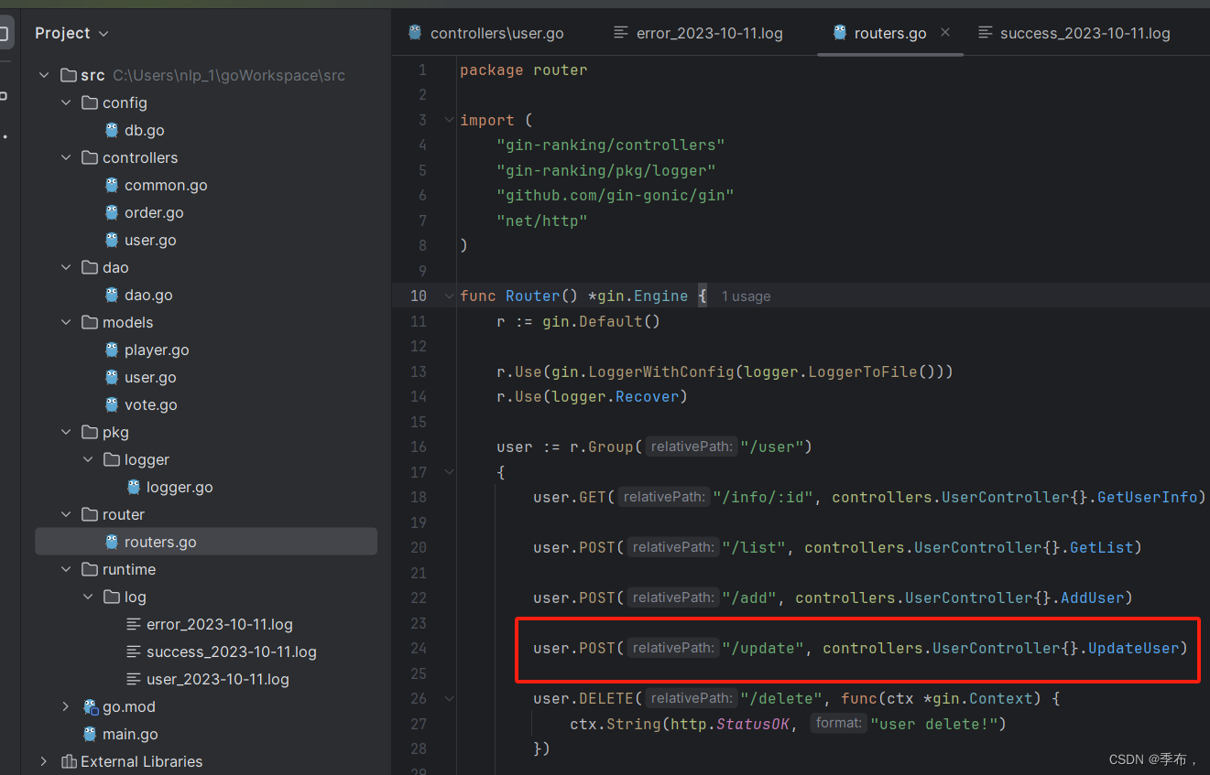Open the second tool window sidebar icon
This screenshot has height=775, width=1210.
(5, 95)
